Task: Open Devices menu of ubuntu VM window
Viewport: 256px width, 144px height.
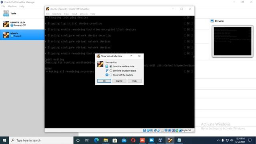Action: coord(84,14)
